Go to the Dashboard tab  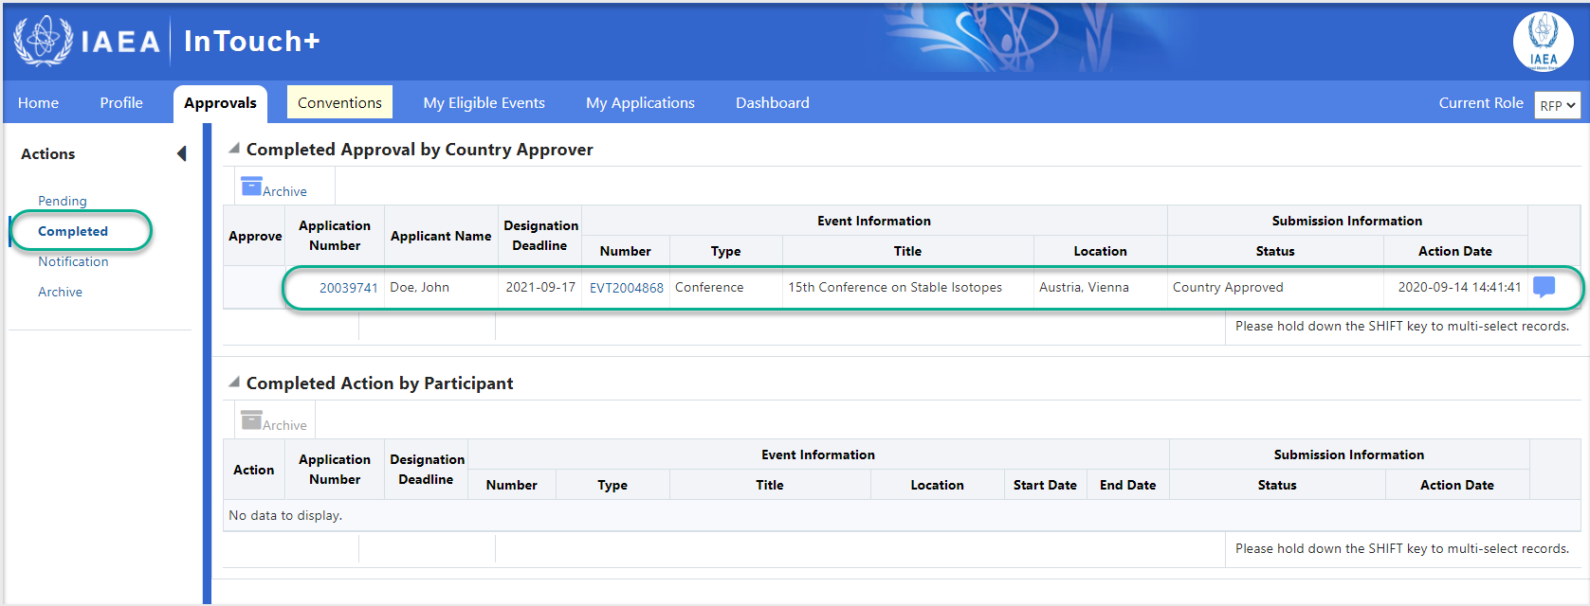click(x=773, y=102)
